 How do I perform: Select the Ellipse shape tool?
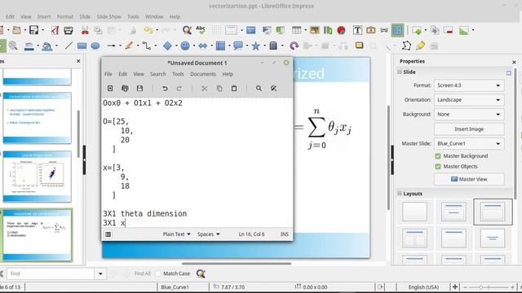tap(95, 46)
